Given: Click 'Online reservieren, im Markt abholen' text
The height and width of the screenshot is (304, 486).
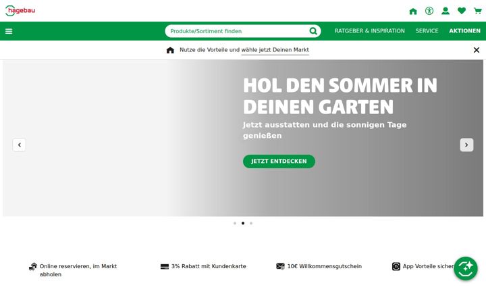Looking at the screenshot, I should (x=78, y=270).
